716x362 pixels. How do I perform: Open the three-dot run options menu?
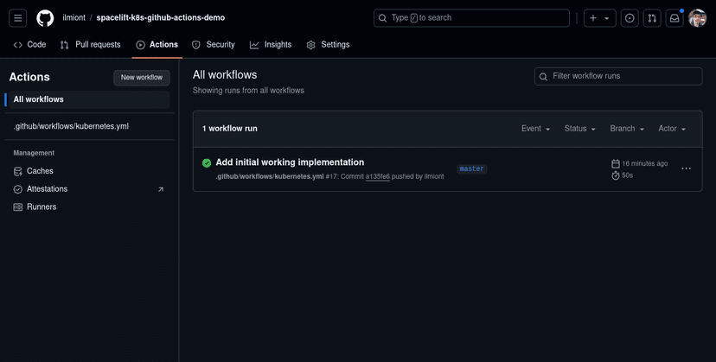(686, 168)
